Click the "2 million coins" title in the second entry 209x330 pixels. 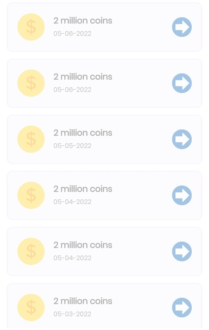[83, 77]
